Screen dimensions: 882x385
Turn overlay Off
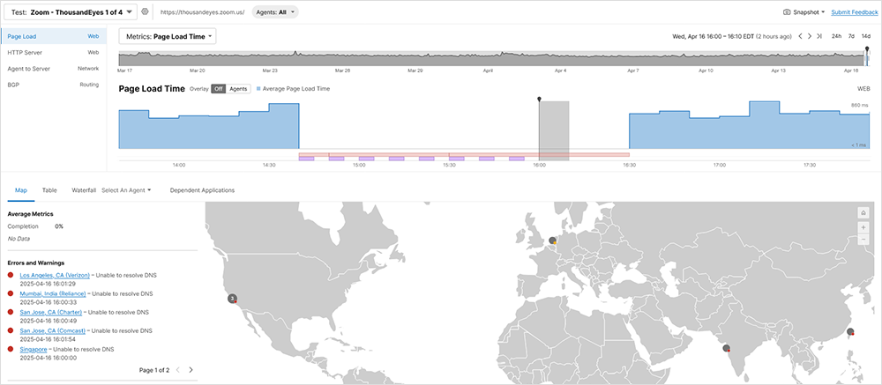click(218, 89)
